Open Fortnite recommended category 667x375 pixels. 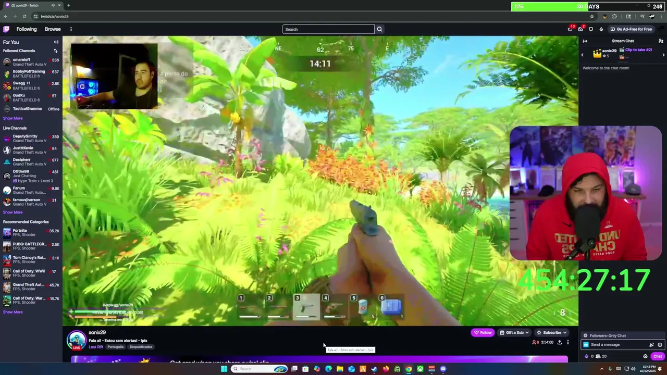[x=31, y=232]
